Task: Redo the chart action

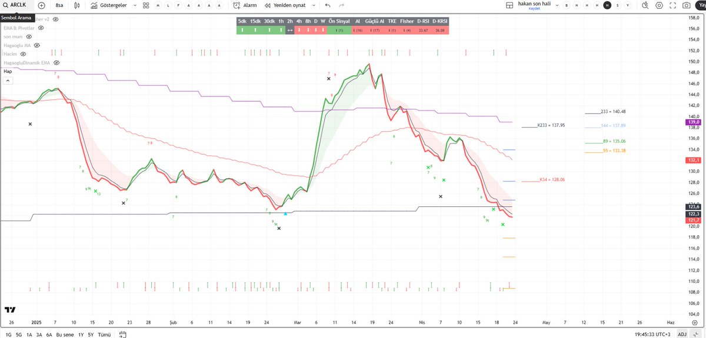Action: click(x=341, y=5)
